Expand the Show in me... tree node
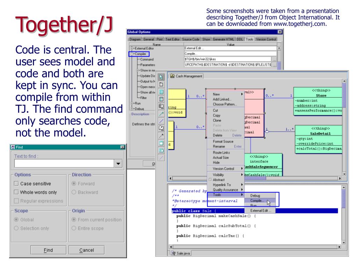 137,70
